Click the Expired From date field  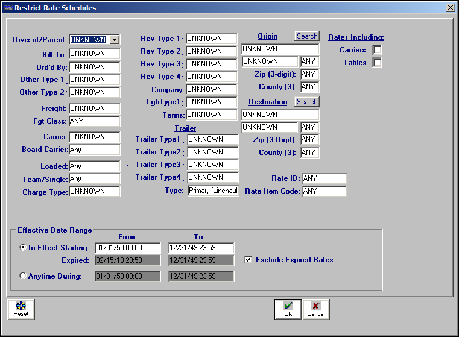[x=128, y=260]
